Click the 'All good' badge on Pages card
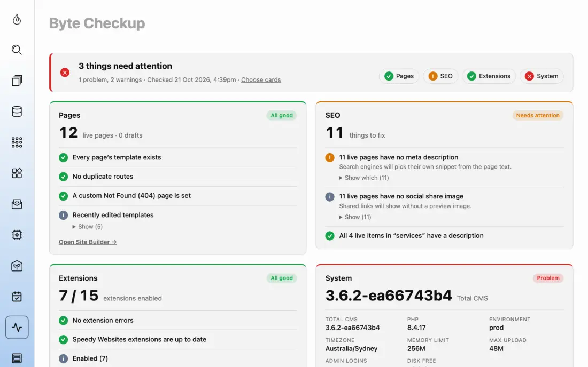This screenshot has height=367, width=588. point(282,115)
